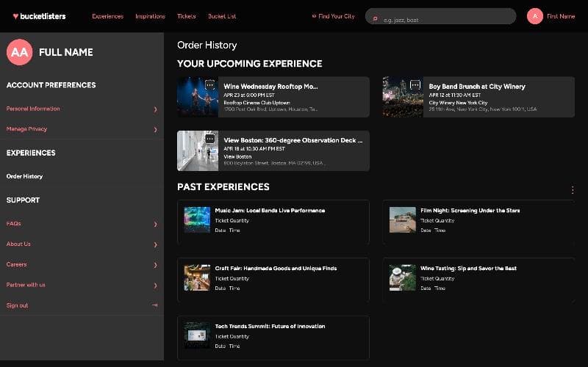The image size is (588, 367).
Task: Open Music Jam: Local Bands Live Performance
Action: pos(270,211)
